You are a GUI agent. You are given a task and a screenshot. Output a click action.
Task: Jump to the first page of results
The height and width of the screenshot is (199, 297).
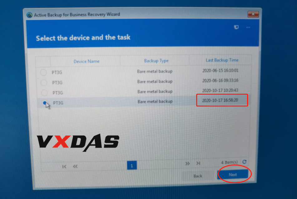tap(64, 167)
